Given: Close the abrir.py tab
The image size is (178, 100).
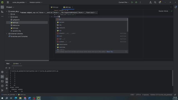Looking at the screenshot, I should click(x=73, y=7).
